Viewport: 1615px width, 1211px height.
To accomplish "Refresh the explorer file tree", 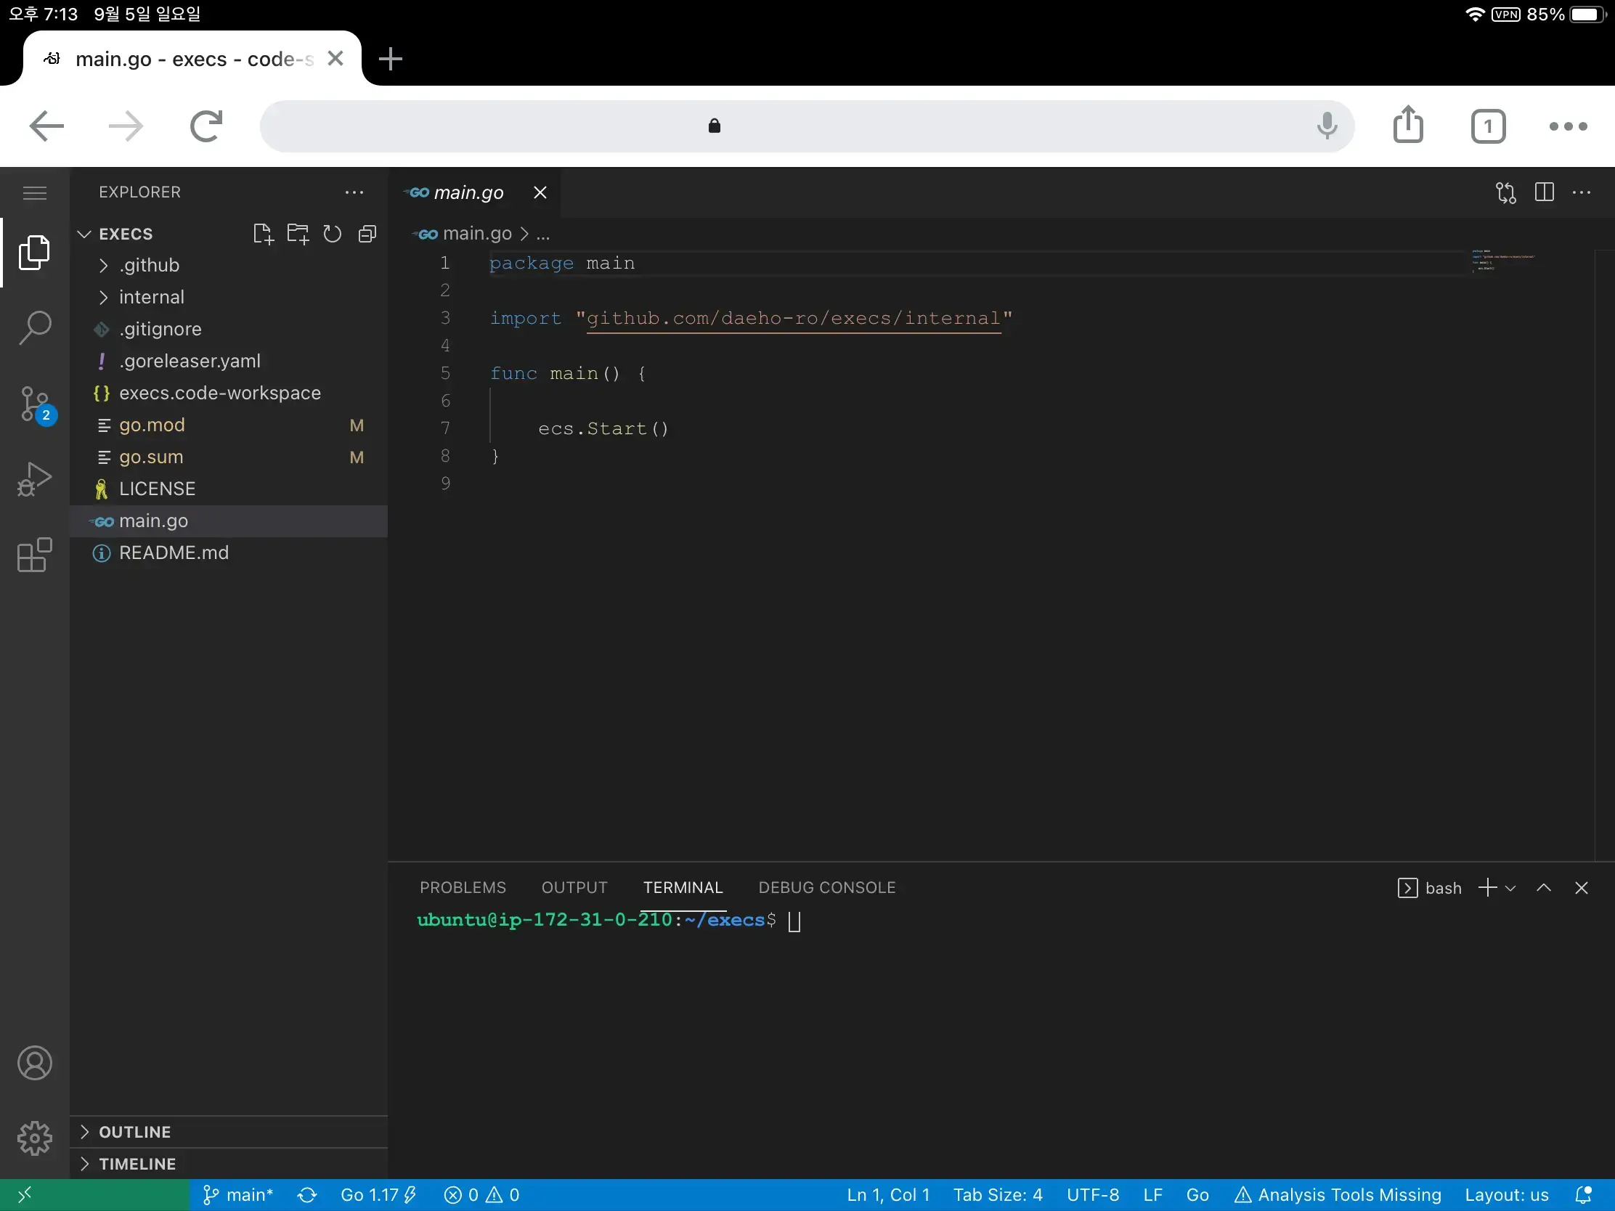I will pos(332,234).
